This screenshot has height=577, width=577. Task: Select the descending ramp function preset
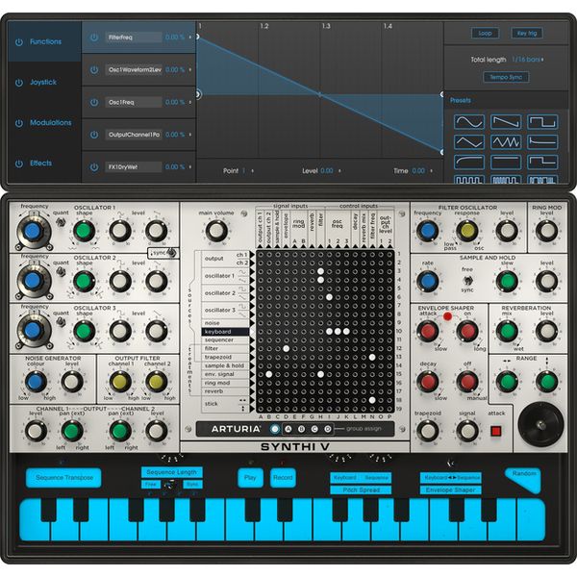506,122
